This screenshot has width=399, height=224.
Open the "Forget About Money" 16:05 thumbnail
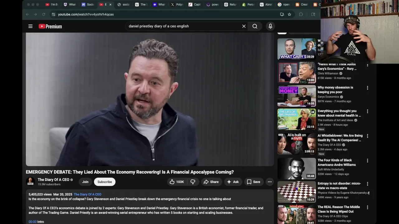coord(296,96)
